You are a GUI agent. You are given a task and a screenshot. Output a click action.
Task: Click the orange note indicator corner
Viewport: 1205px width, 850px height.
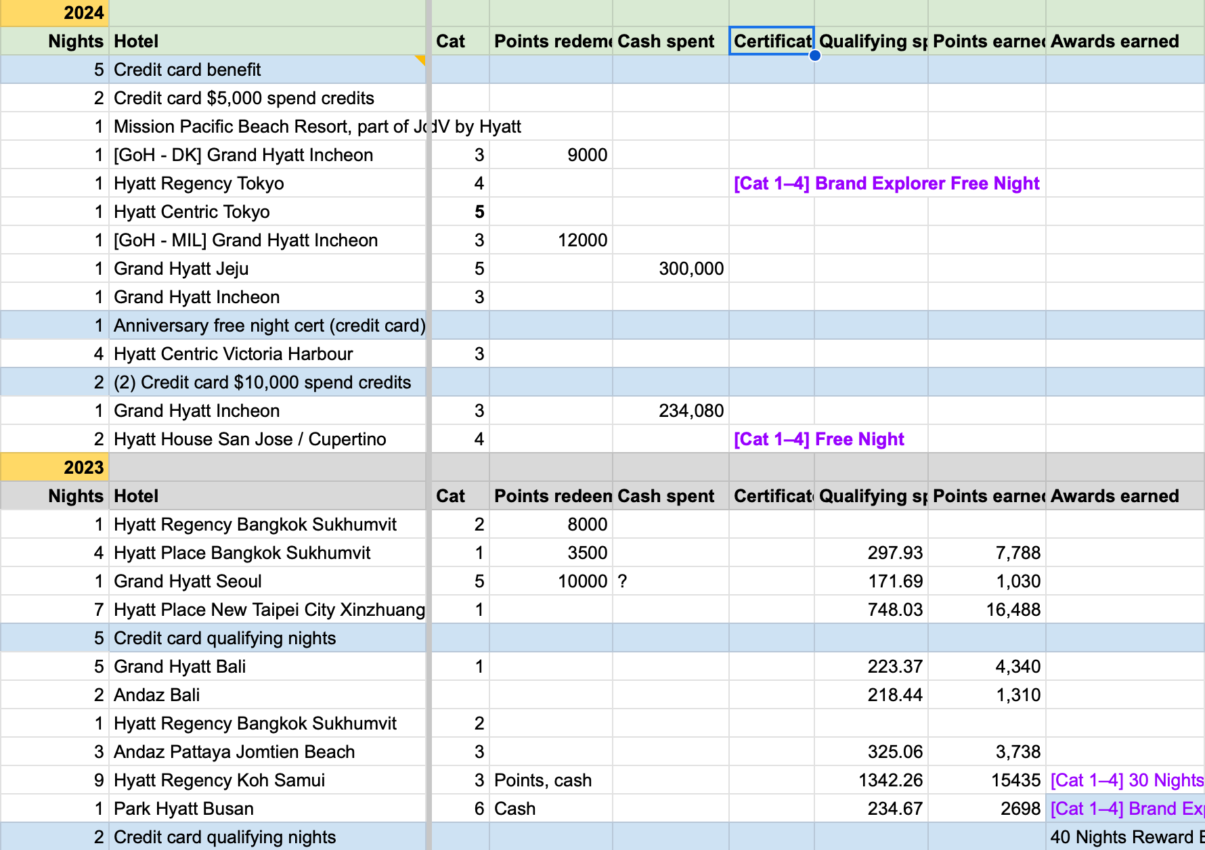coord(420,60)
